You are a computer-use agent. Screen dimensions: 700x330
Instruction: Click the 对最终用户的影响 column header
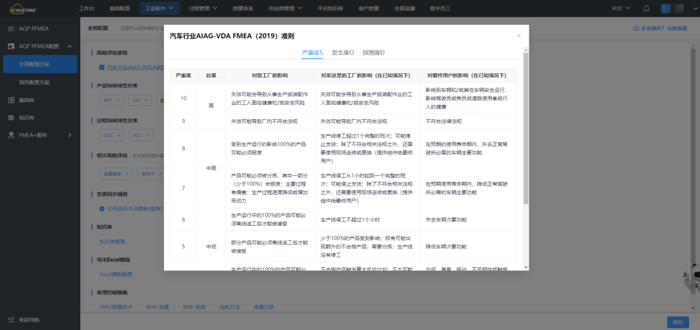pyautogui.click(x=467, y=75)
